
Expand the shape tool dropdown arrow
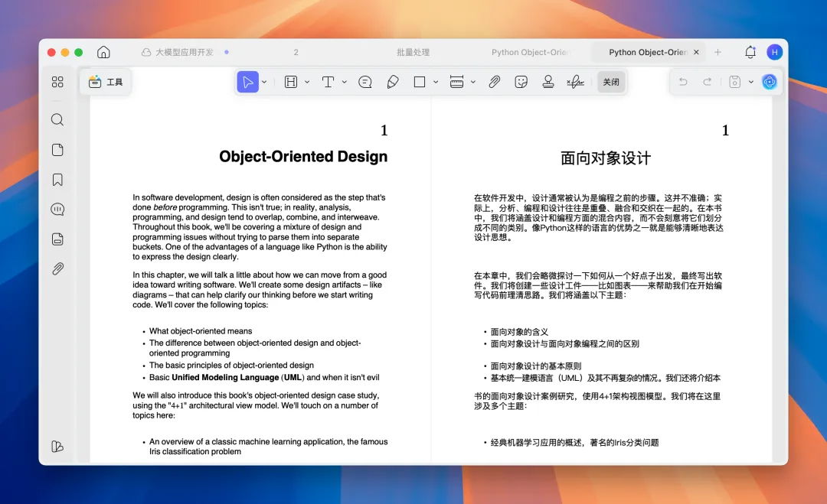(x=436, y=82)
